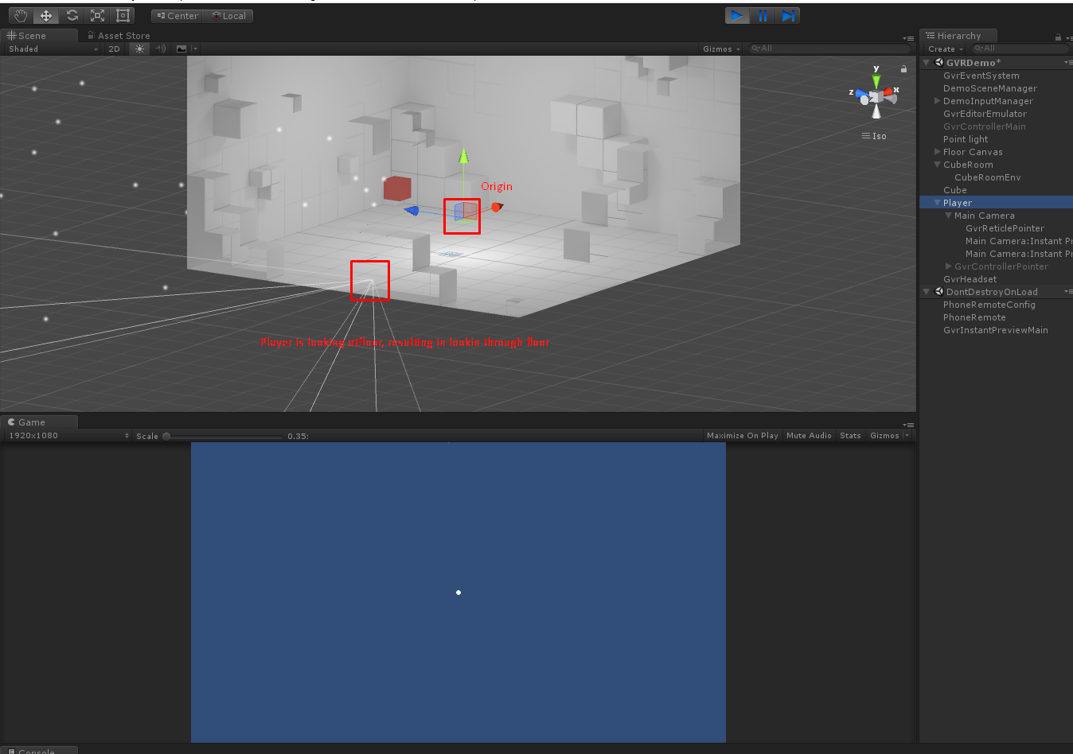The height and width of the screenshot is (754, 1073).
Task: Switch to the Asset Store tab
Action: 118,35
